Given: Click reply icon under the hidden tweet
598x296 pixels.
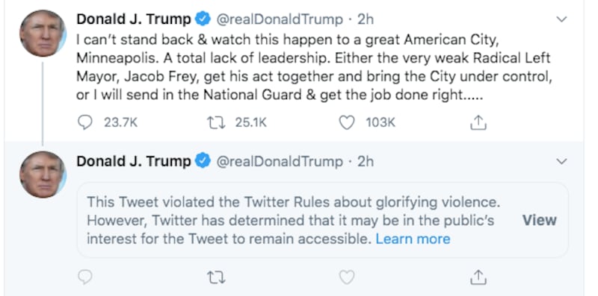Looking at the screenshot, I should 85,277.
